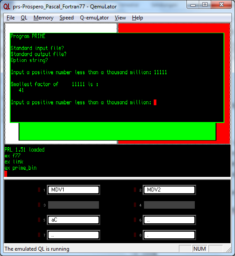Select the empty drive slot 3
Image resolution: width=235 pixels, height=256 pixels.
coord(73,205)
